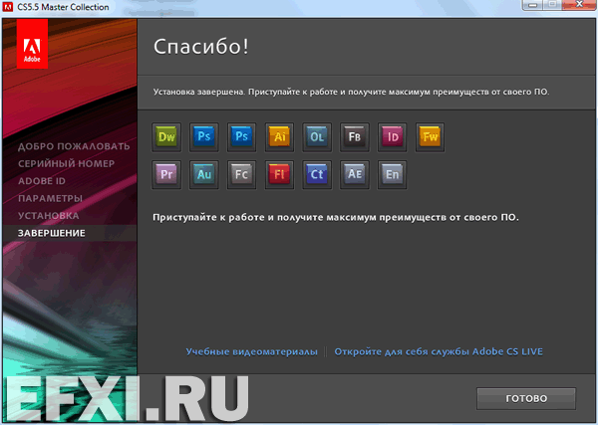
Task: Follow the Adobe CS LIVE services link
Action: 439,351
